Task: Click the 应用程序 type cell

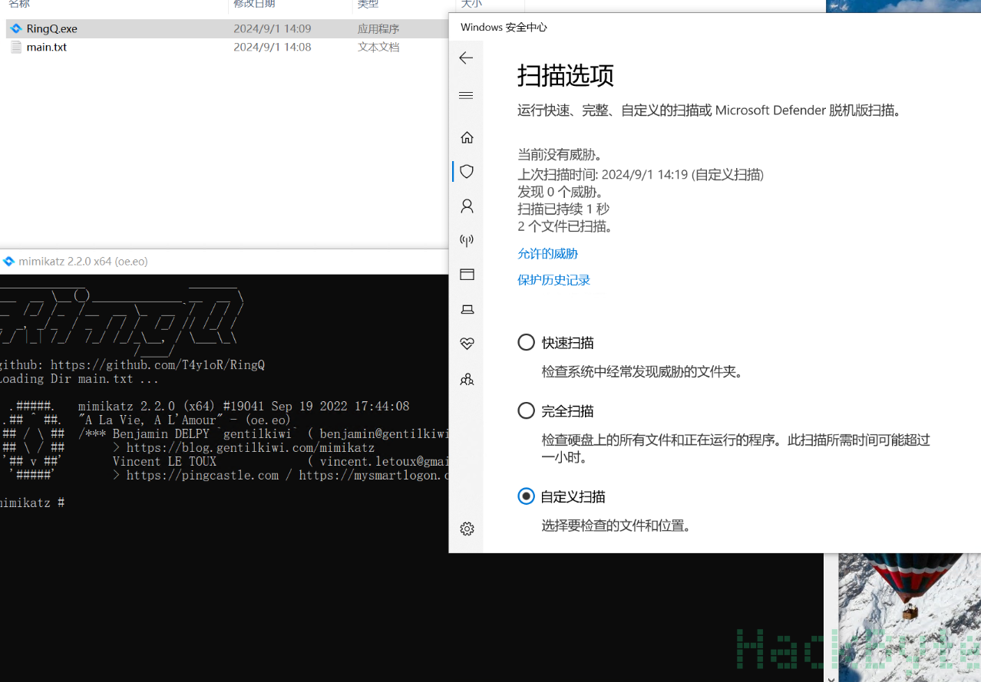Action: (x=378, y=28)
